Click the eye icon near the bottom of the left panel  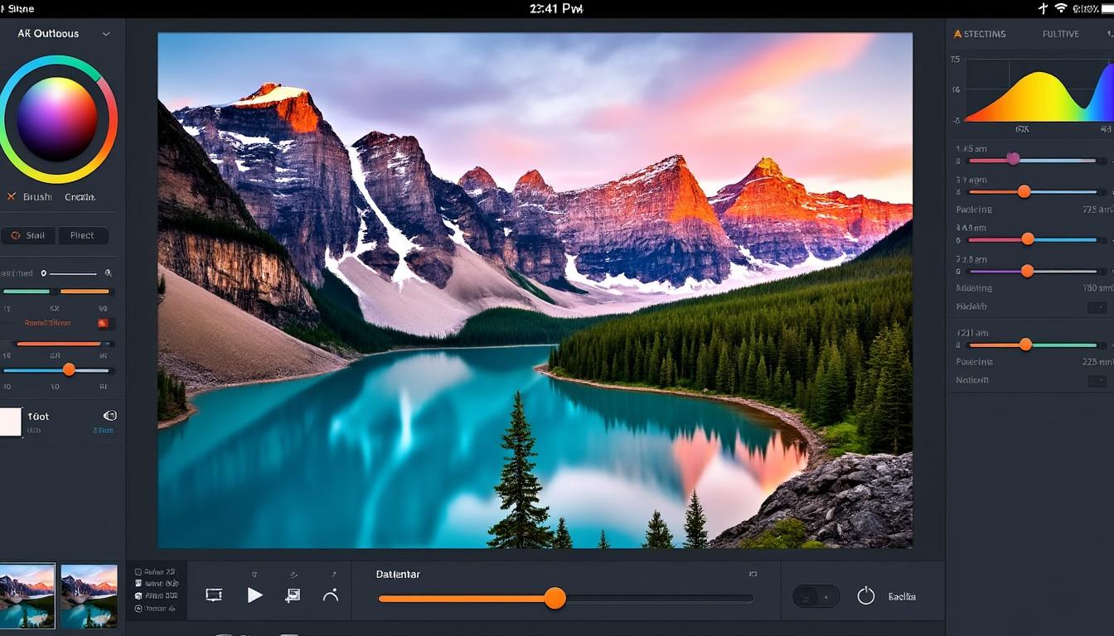coord(110,415)
